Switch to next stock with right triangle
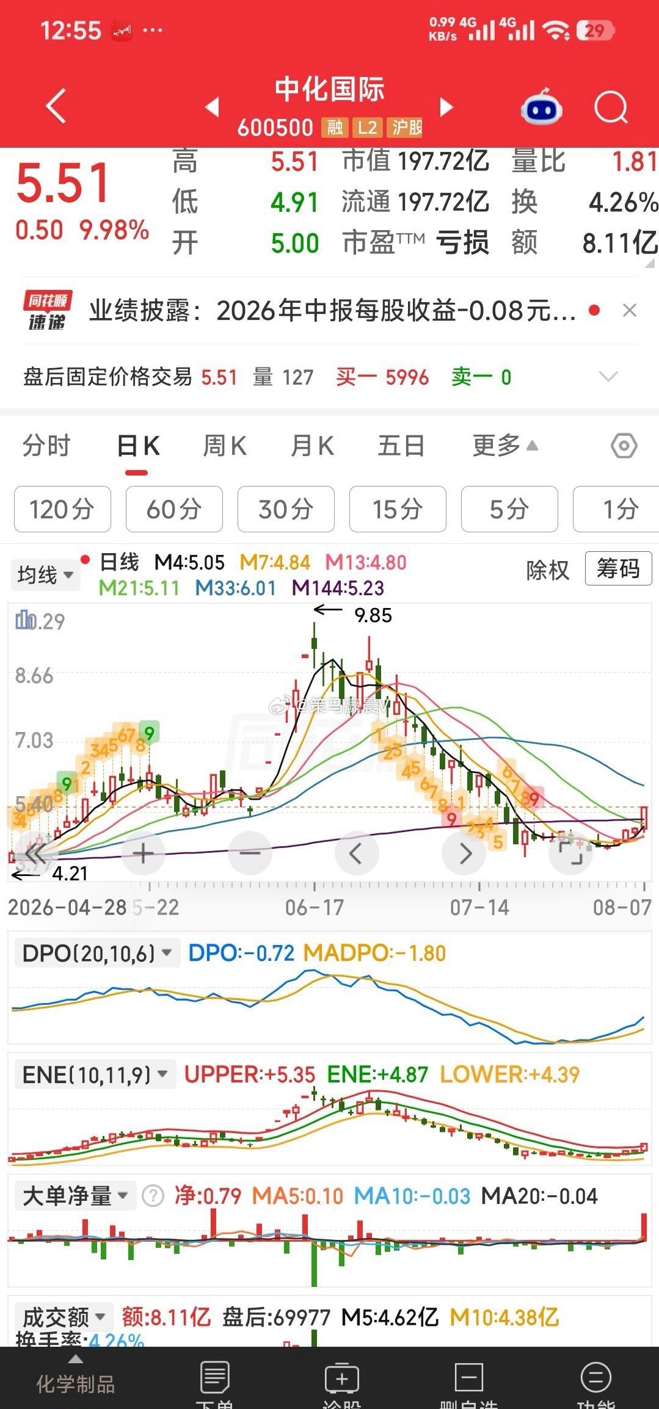Image resolution: width=659 pixels, height=1409 pixels. pos(447,107)
